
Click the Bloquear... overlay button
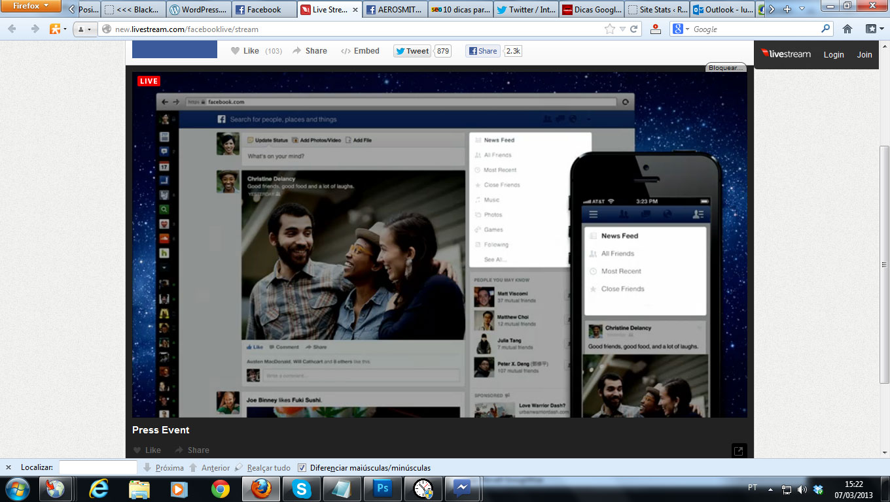(x=726, y=67)
